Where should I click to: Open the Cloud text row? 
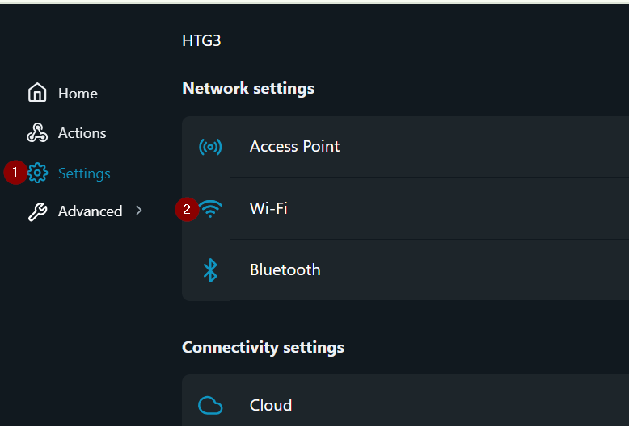(x=270, y=405)
